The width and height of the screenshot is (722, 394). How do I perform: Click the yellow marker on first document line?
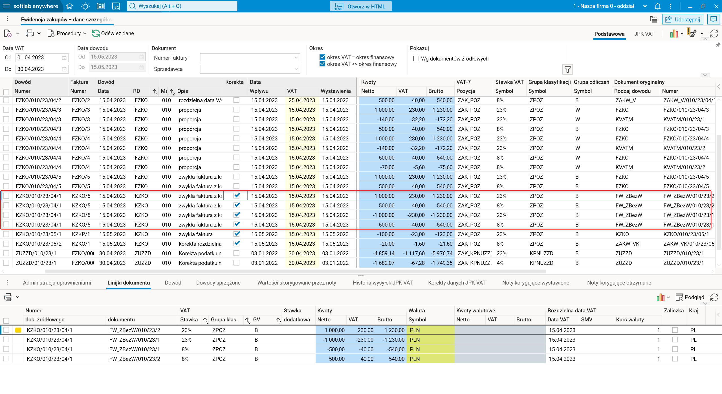click(18, 330)
